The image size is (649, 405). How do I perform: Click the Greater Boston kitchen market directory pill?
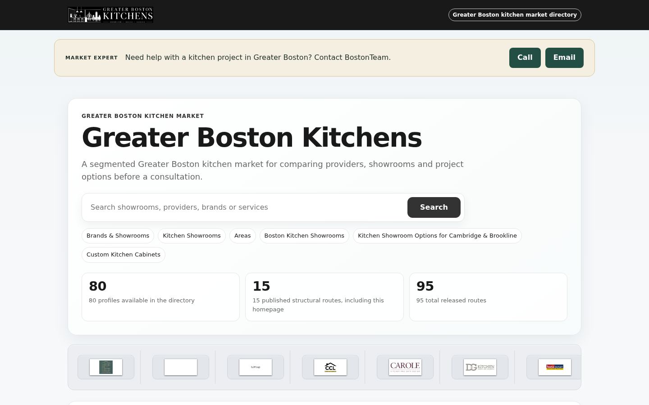[x=515, y=15]
